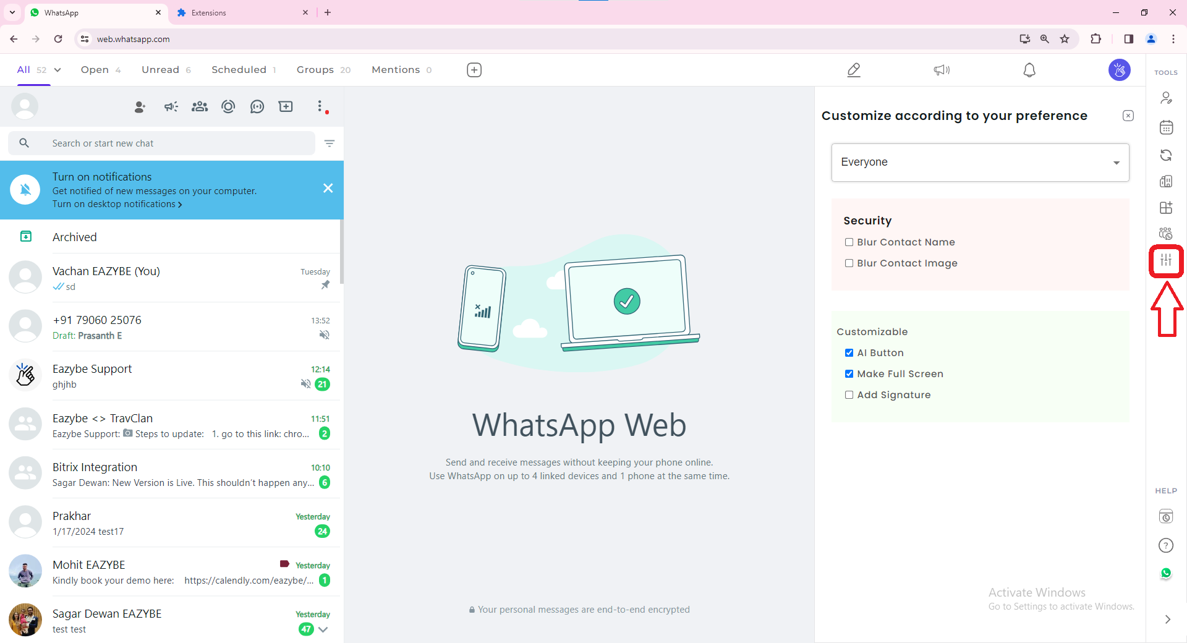
Task: Open the browser Extensions puzzle icon
Action: pyautogui.click(x=1096, y=39)
